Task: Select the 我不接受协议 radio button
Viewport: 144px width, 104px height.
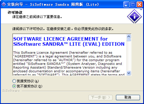Action: [14, 86]
